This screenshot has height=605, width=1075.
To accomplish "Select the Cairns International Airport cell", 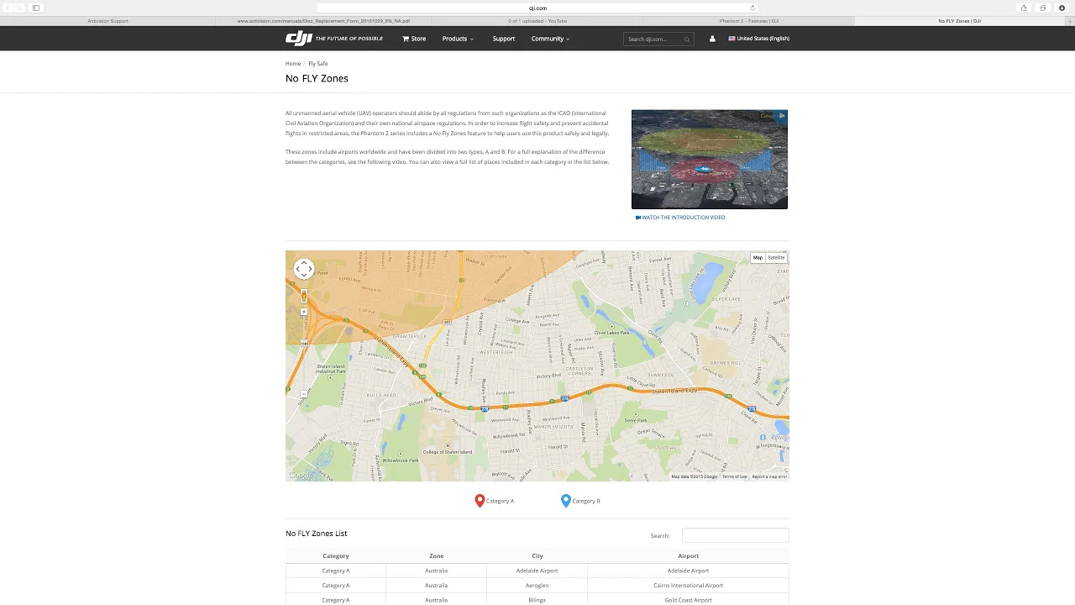I will coord(689,586).
